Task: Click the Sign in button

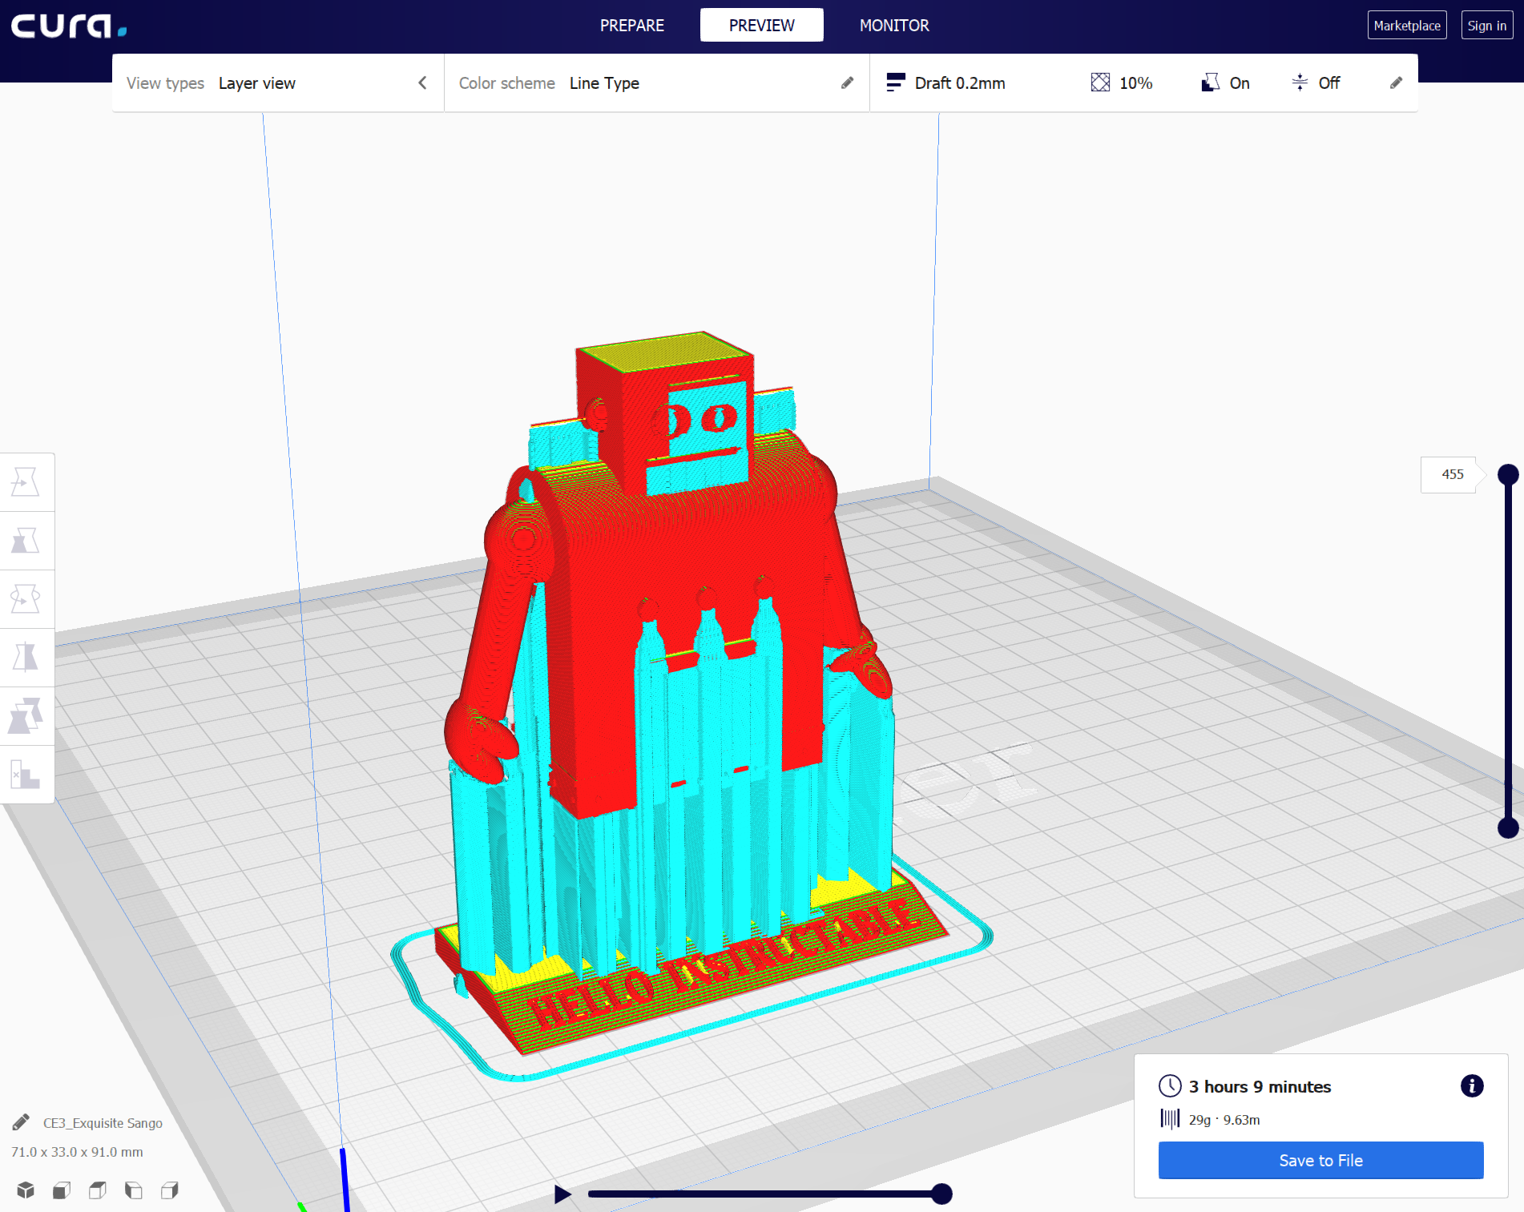Action: tap(1487, 26)
